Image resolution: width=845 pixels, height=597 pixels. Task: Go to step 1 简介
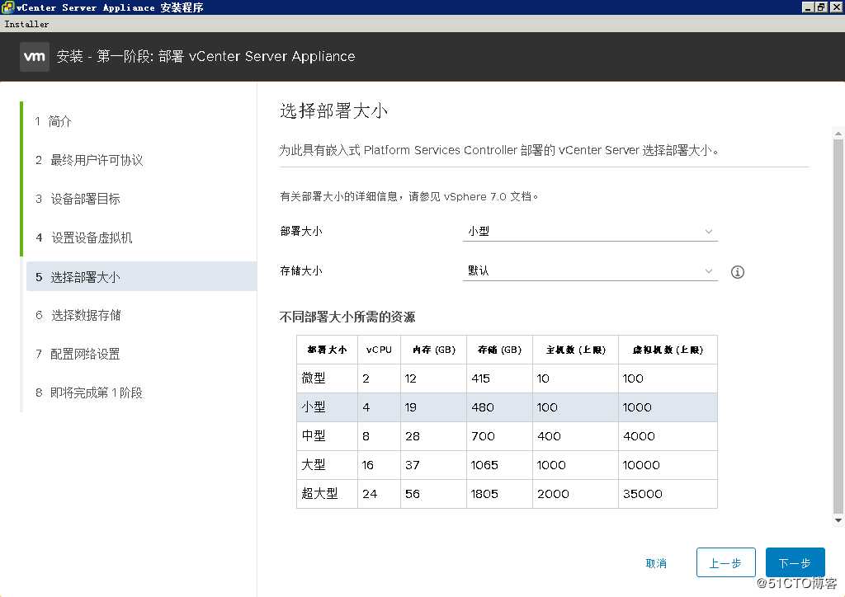coord(54,121)
